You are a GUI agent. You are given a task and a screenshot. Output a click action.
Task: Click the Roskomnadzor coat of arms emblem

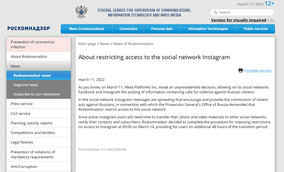tap(81, 12)
